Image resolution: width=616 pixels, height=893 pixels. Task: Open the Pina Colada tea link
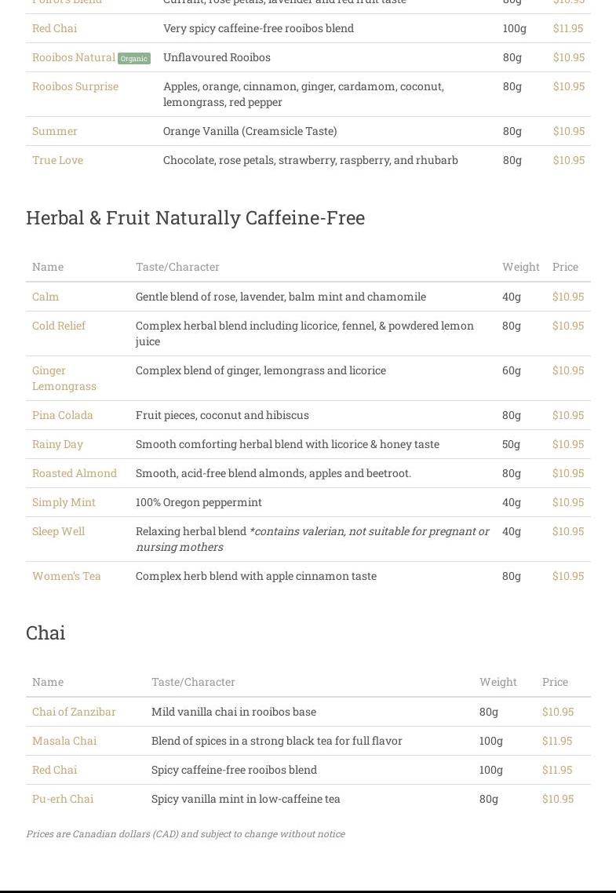click(63, 415)
